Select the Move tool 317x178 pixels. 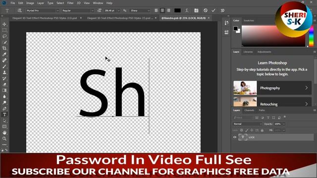pyautogui.click(x=4, y=24)
